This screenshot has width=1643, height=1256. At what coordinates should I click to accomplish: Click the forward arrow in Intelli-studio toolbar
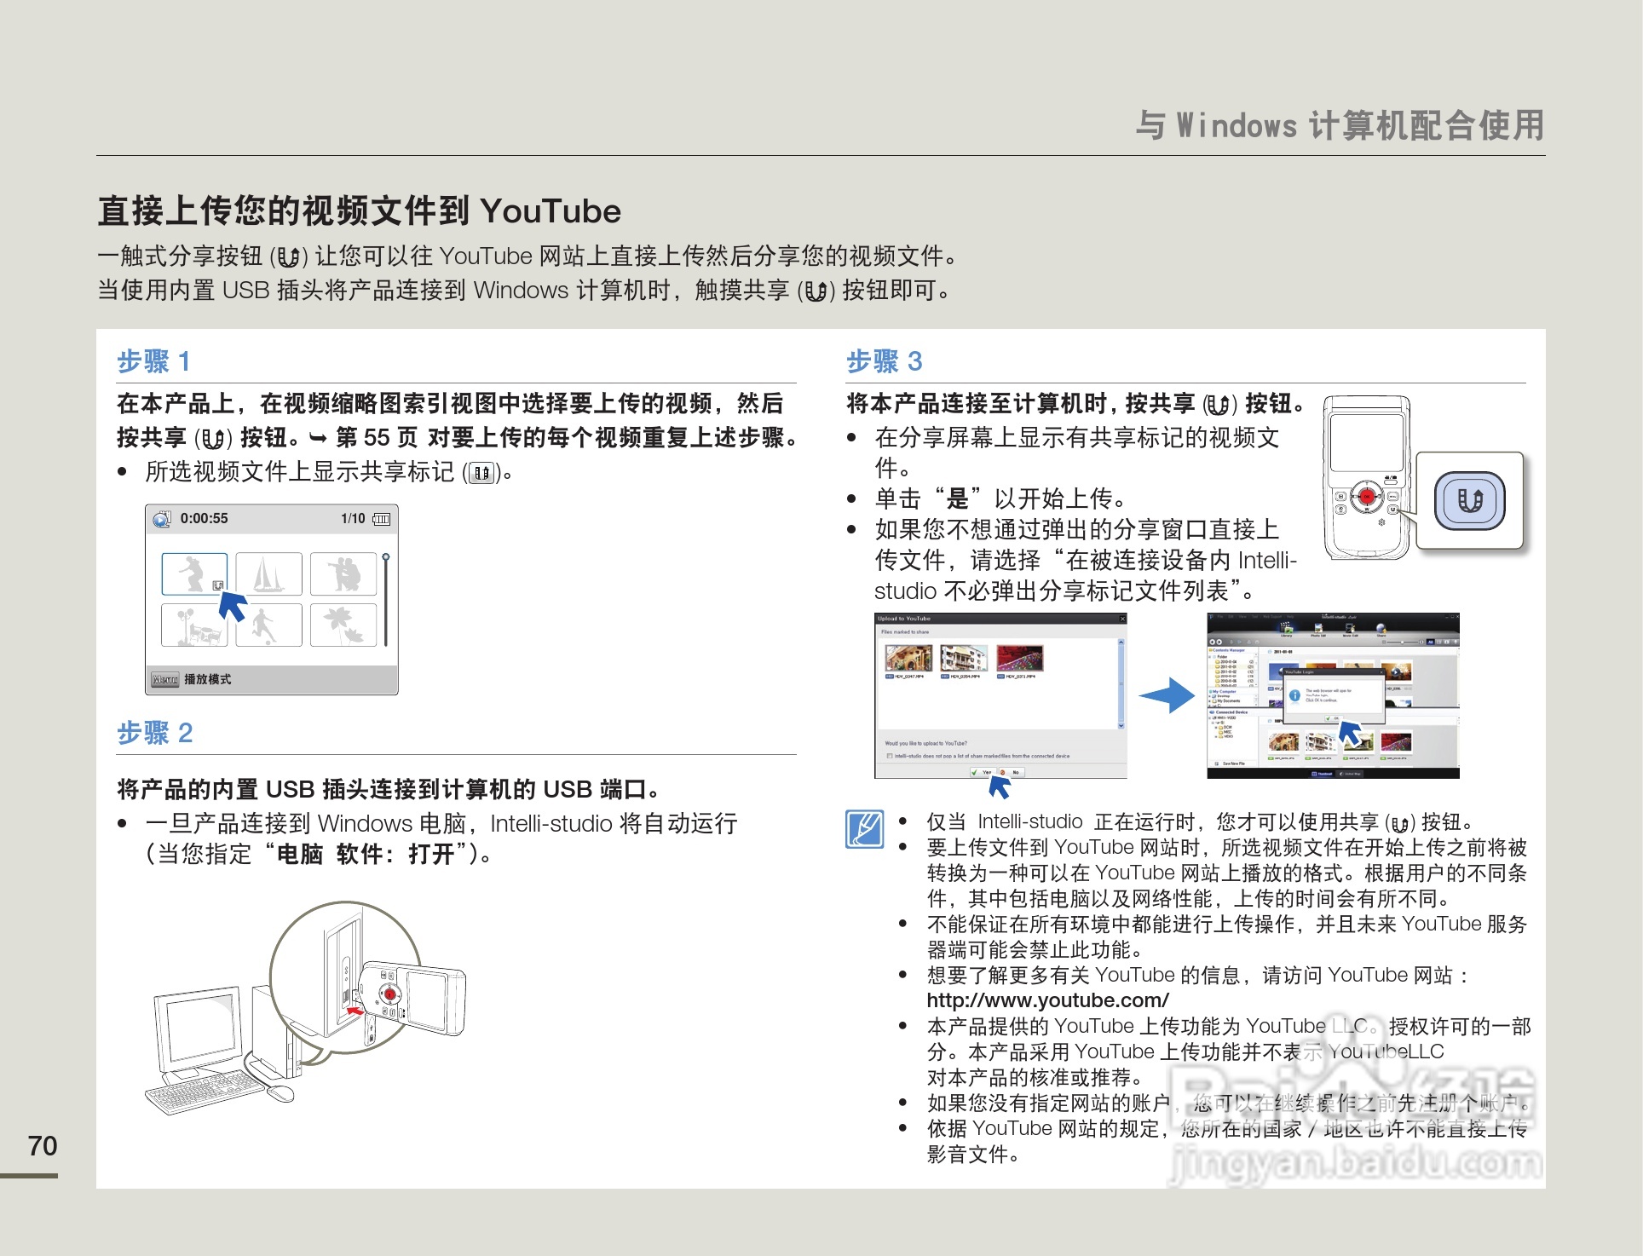(x=1219, y=642)
